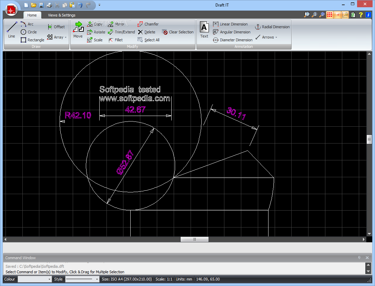
Task: Click the refresh drawing icon
Action: click(353, 15)
